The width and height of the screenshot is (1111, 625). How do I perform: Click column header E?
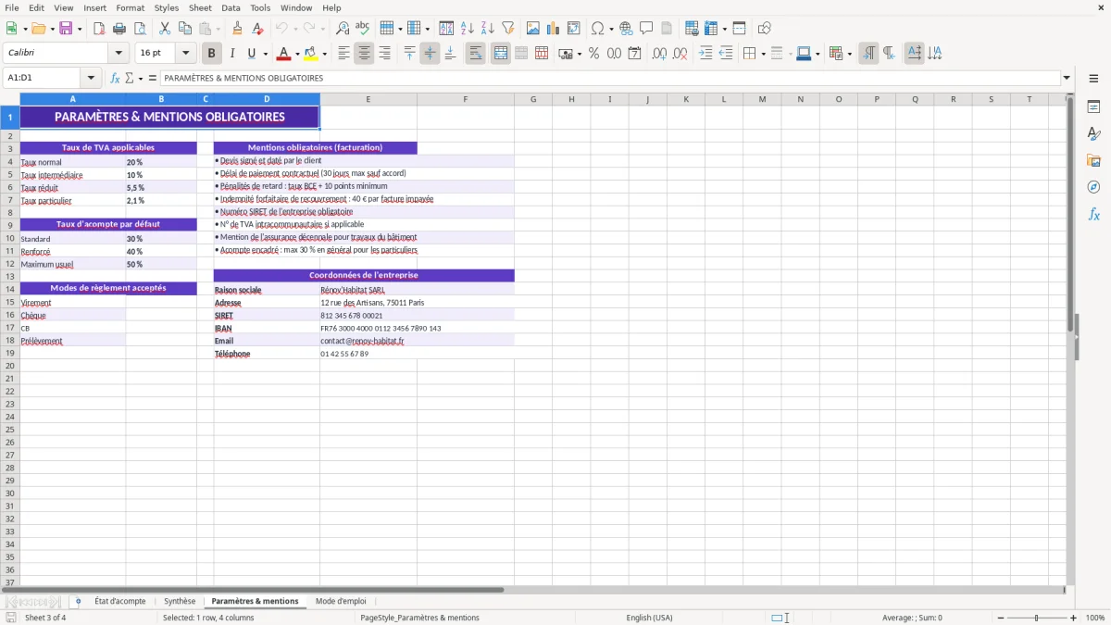point(368,99)
